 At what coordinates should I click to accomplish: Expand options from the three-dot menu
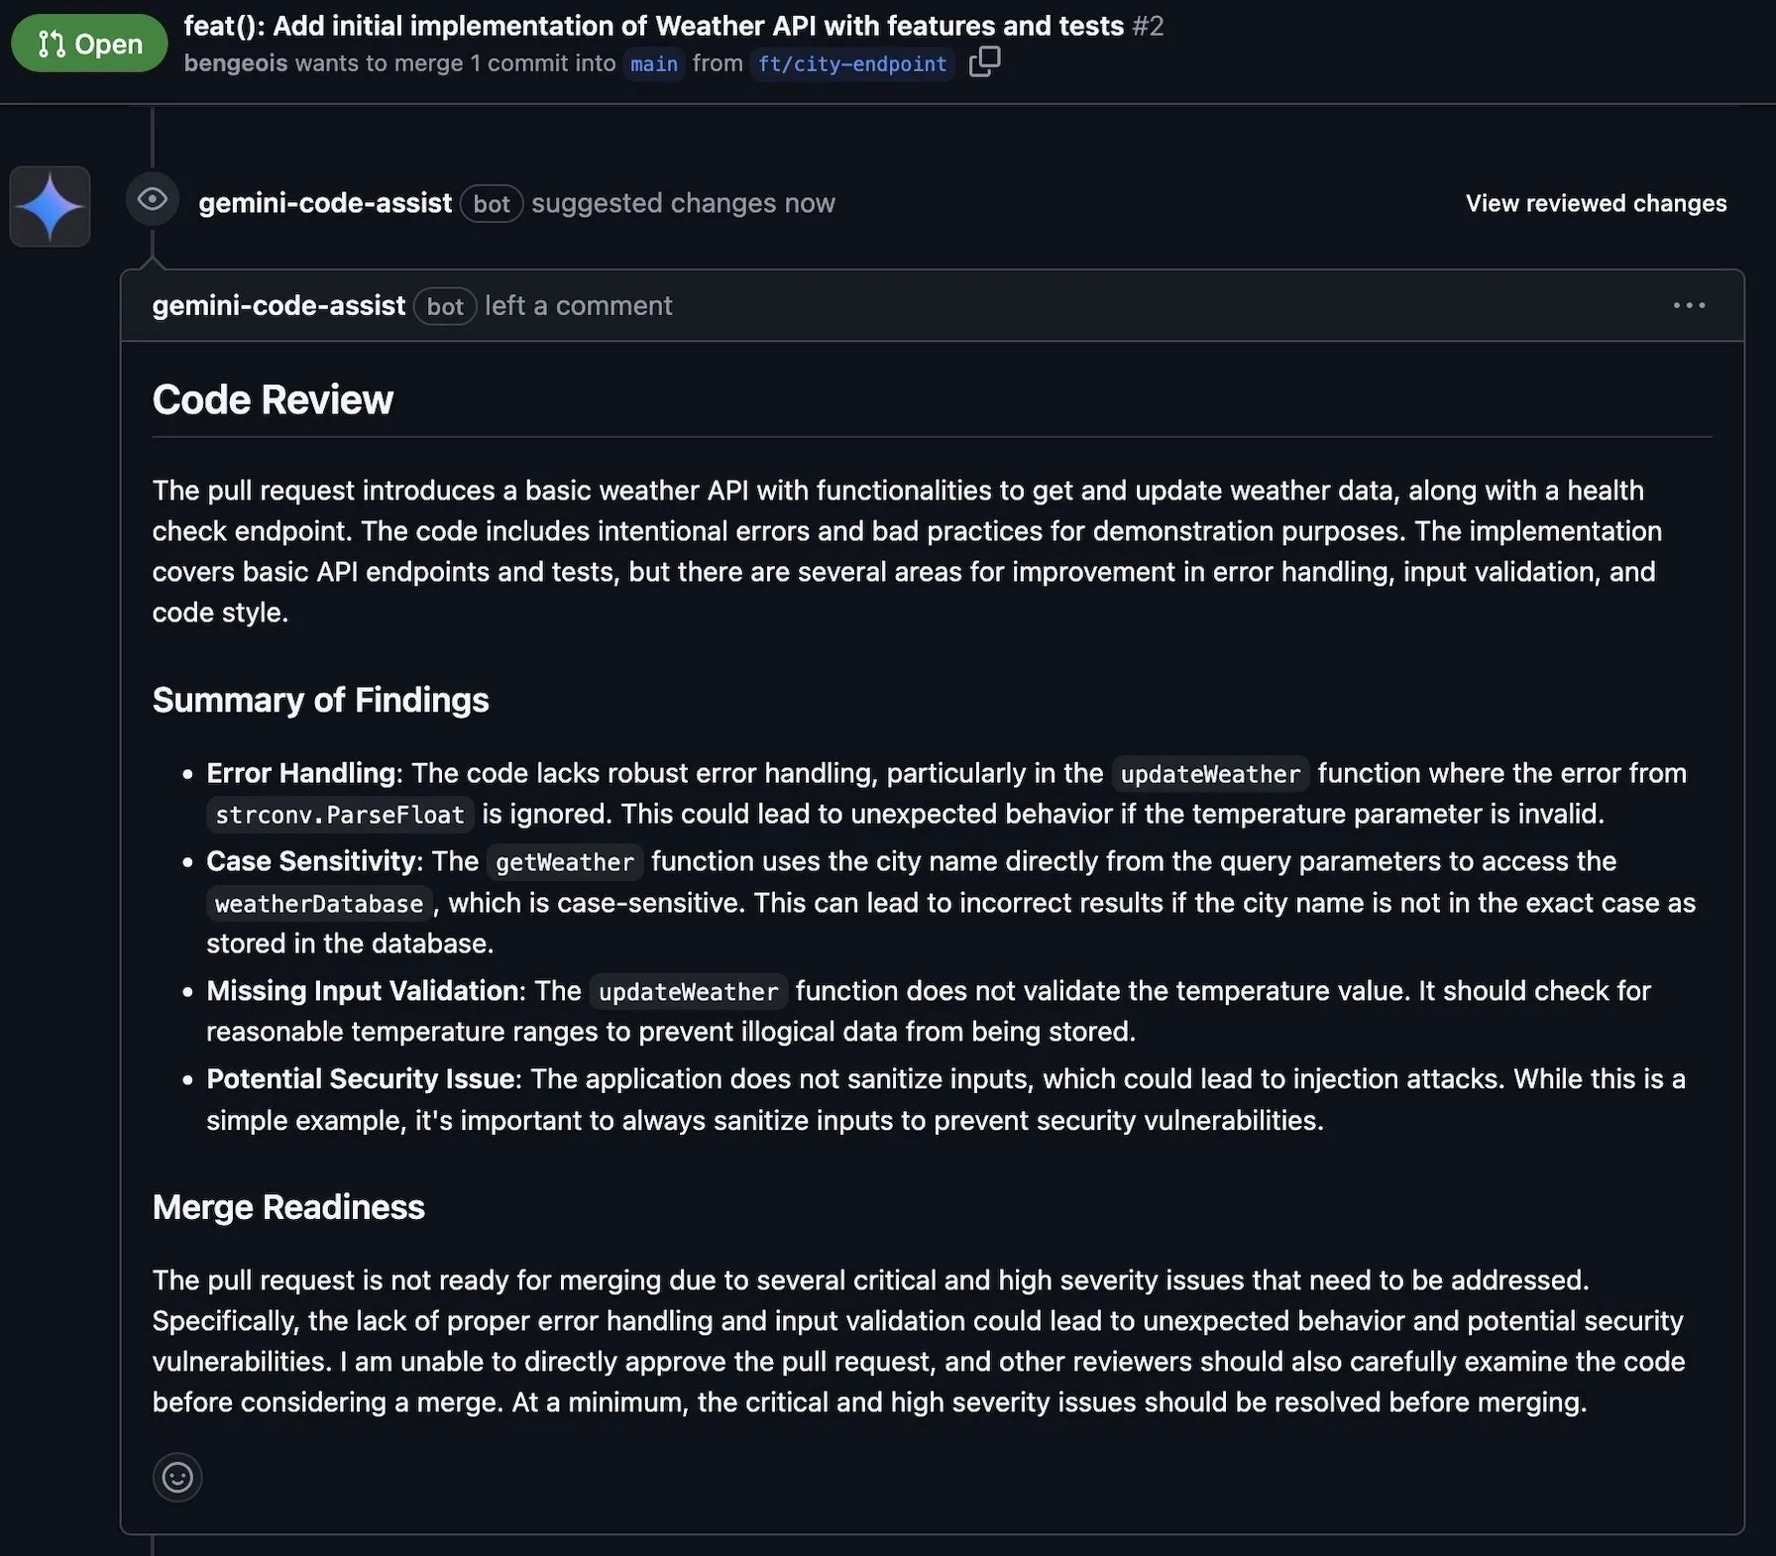click(1688, 305)
